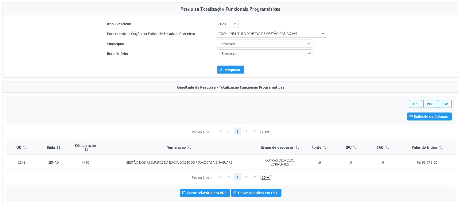The image size is (461, 206).
Task: Open the Município select dropdown
Action: click(x=265, y=44)
